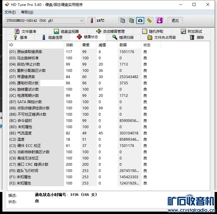Click the 状态 column header
The image size is (217, 214).
pos(151,45)
